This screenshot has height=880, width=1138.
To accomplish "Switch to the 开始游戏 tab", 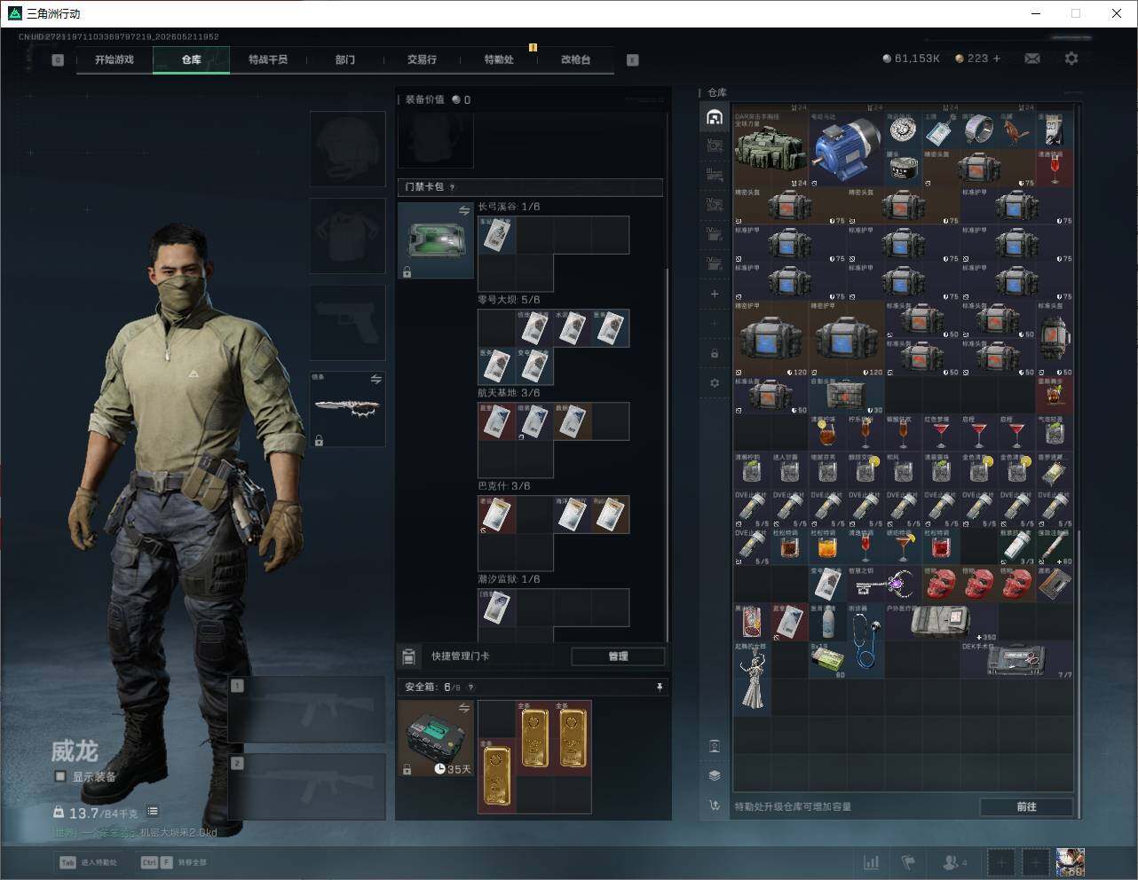I will (x=115, y=59).
